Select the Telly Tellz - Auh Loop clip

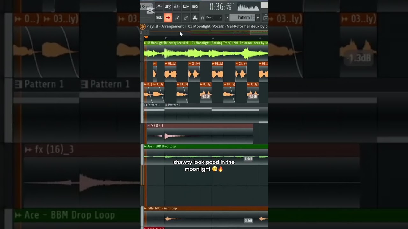(x=206, y=217)
